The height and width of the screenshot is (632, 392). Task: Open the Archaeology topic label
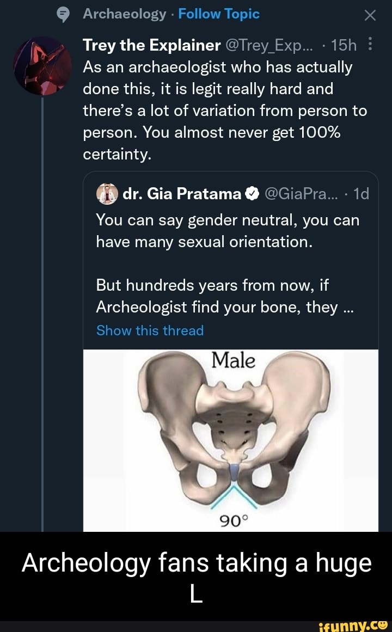(x=125, y=15)
